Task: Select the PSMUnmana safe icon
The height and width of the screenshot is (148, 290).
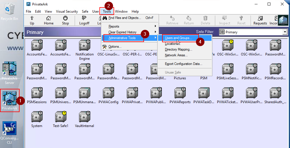Action: (x=85, y=93)
